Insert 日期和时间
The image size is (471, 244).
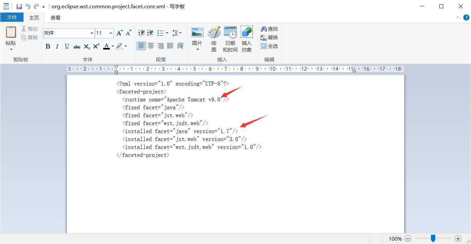tap(230, 39)
